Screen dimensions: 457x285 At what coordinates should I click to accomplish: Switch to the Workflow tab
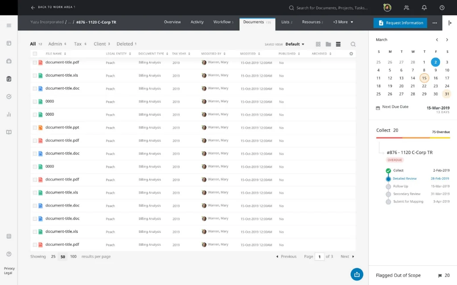click(223, 22)
